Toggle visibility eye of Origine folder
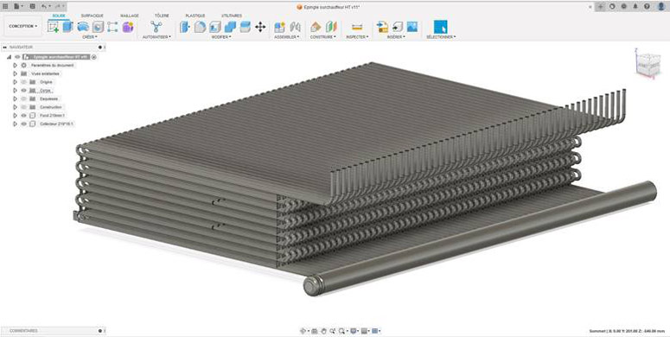 pos(23,82)
